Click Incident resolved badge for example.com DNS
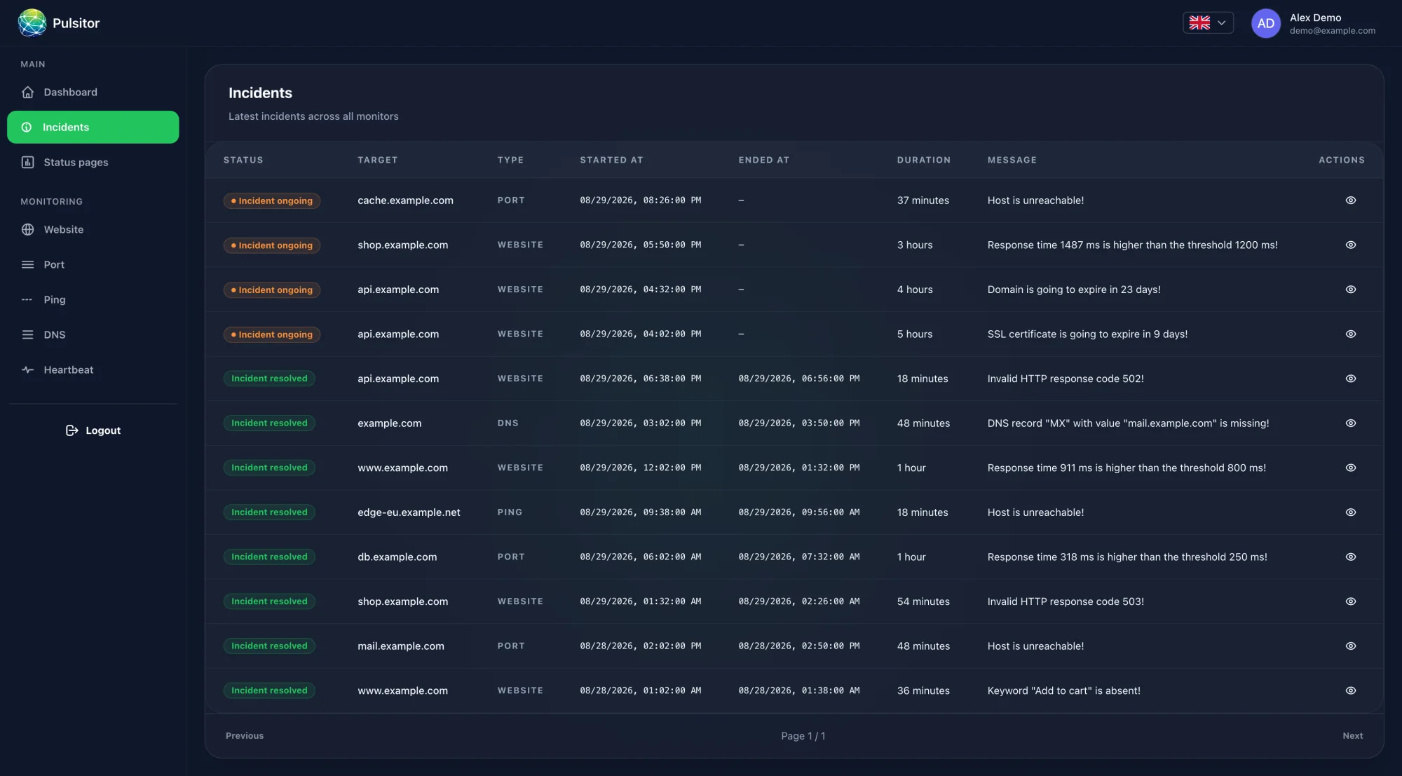 (x=269, y=423)
